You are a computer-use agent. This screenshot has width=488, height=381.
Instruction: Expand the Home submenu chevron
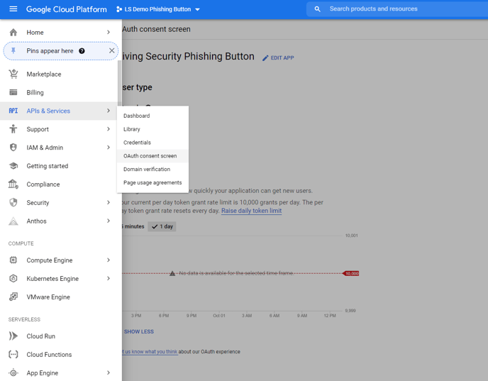coord(109,32)
